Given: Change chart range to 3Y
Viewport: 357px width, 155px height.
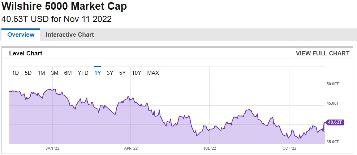Looking at the screenshot, I should pos(110,73).
